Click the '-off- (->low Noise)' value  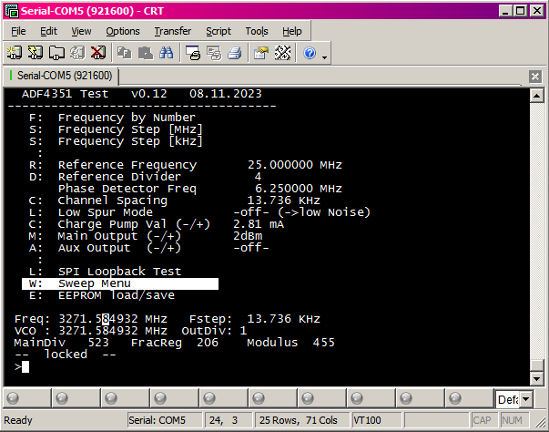pos(301,212)
